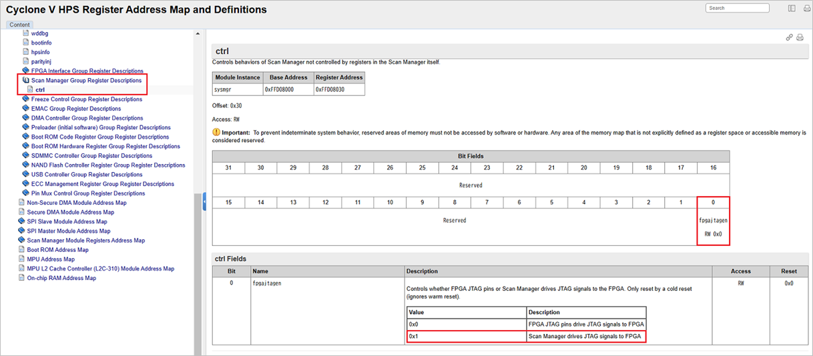Expand the SPI Slave Module Address Map
Viewport: 813px width, 356px height.
click(x=21, y=222)
